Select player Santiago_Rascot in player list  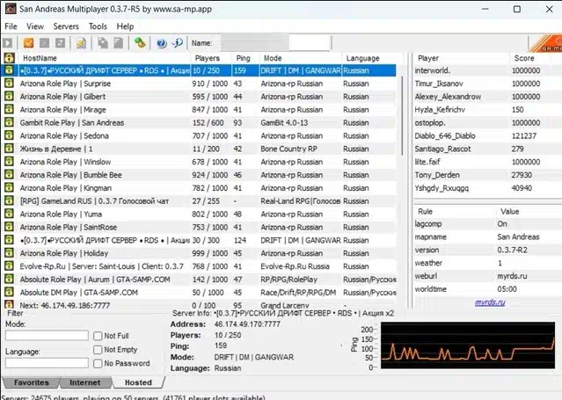pos(488,149)
